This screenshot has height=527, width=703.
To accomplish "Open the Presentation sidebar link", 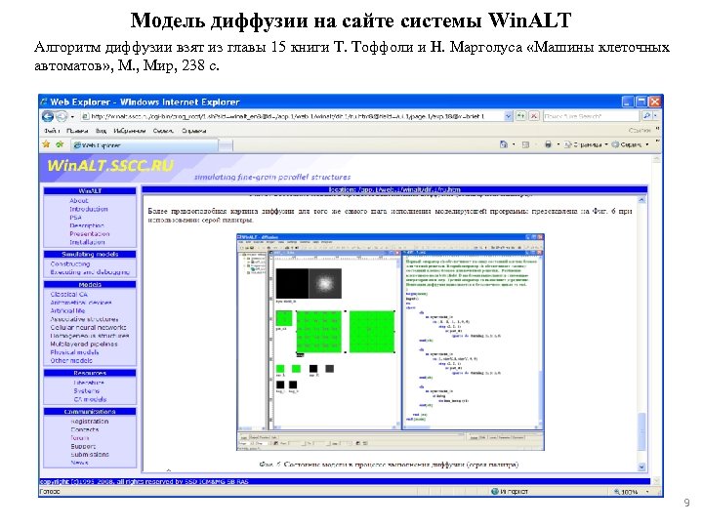I will [89, 234].
